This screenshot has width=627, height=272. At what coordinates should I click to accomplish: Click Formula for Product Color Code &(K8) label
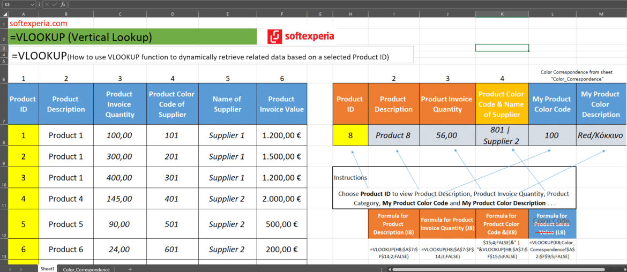[x=502, y=224]
